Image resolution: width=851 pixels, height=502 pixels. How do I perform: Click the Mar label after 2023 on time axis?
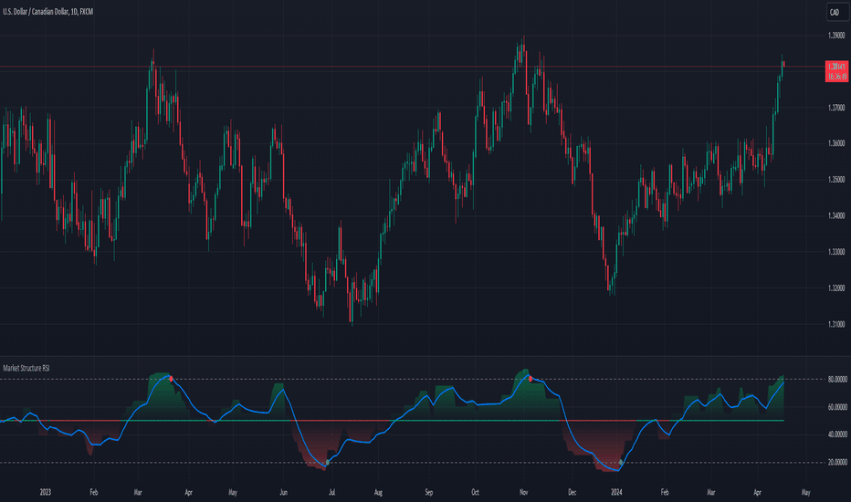pyautogui.click(x=138, y=492)
